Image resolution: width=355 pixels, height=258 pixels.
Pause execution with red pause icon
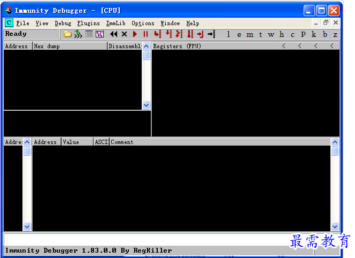(145, 34)
